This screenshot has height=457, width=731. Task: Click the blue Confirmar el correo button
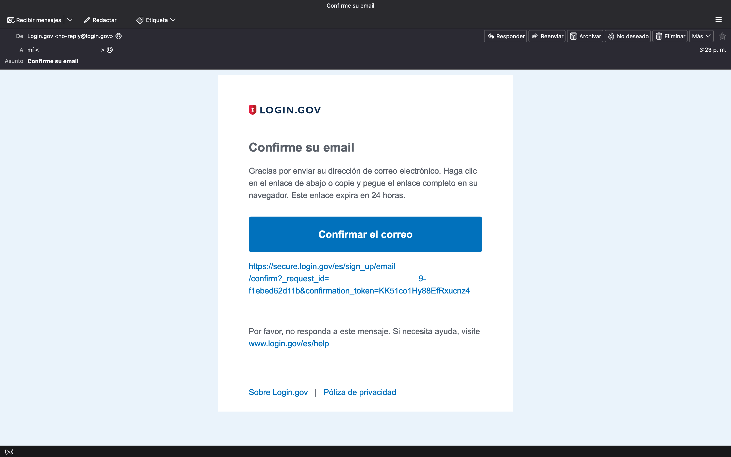click(365, 234)
